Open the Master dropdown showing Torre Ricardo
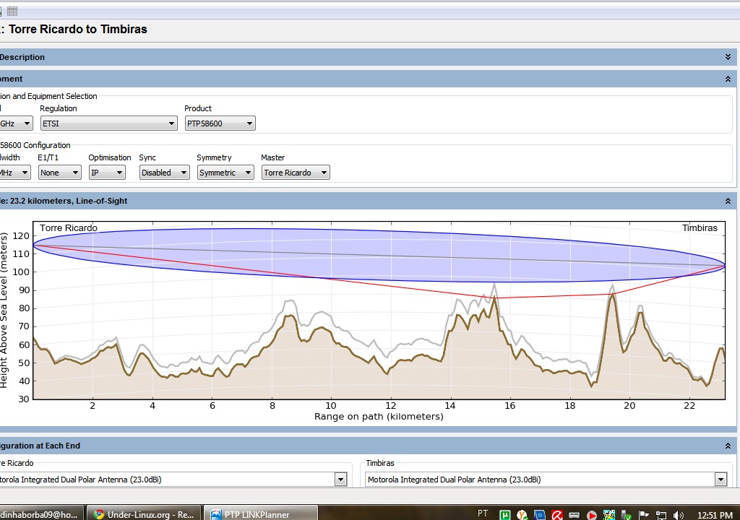This screenshot has width=740, height=520. click(x=295, y=173)
